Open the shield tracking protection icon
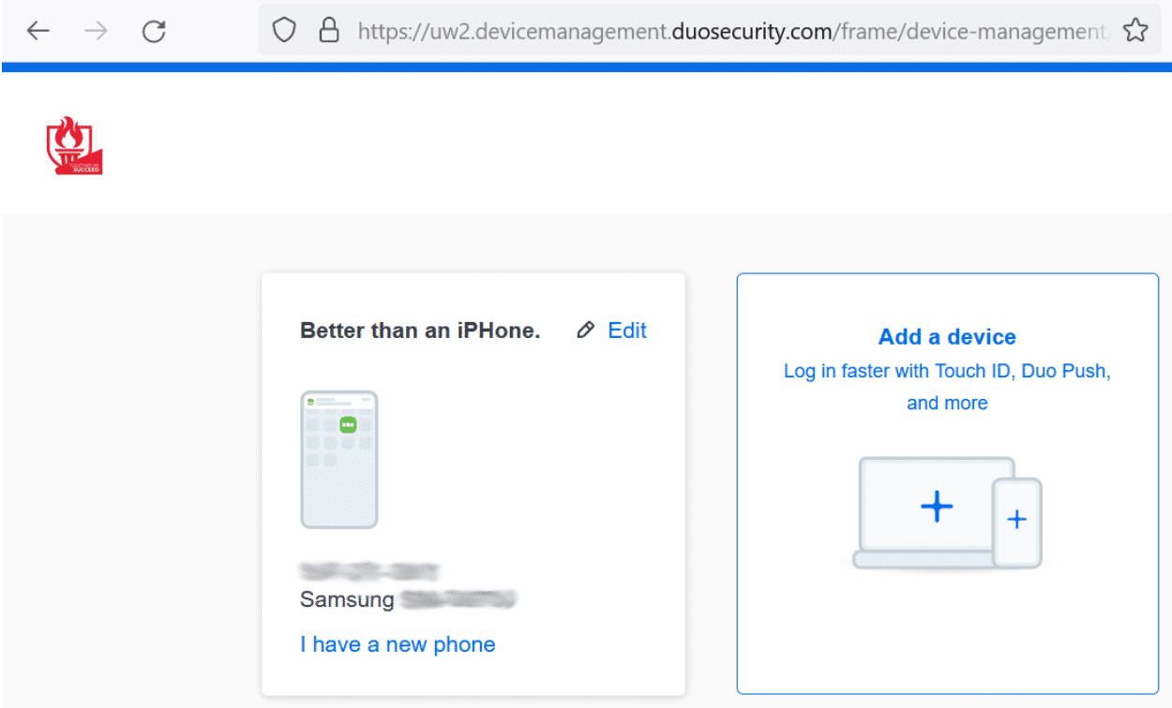This screenshot has height=708, width=1172. point(284,31)
